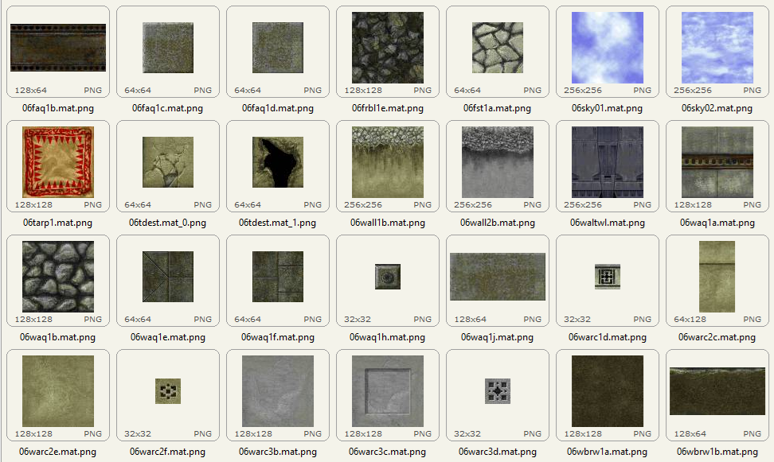Select the 06faq1b.mat.png thumbnail
Viewport: 774px width, 462px height.
click(58, 48)
